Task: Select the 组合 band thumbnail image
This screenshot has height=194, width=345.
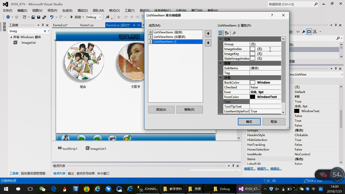Action: point(84,62)
